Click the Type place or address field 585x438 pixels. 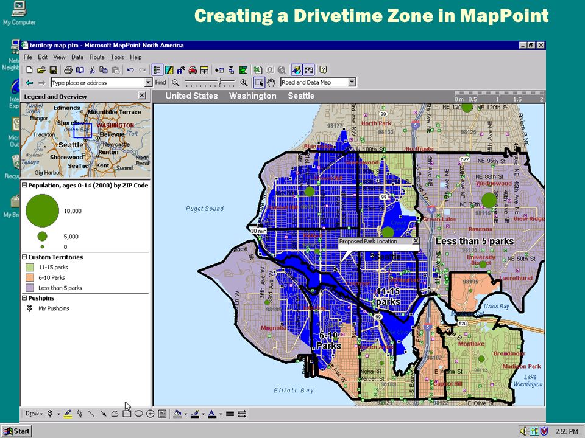tap(97, 83)
